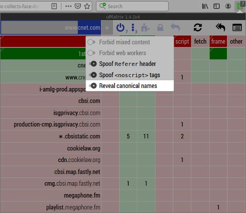Open the www.cnet.com scope selector
Image resolution: width=246 pixels, height=213 pixels.
[51, 28]
